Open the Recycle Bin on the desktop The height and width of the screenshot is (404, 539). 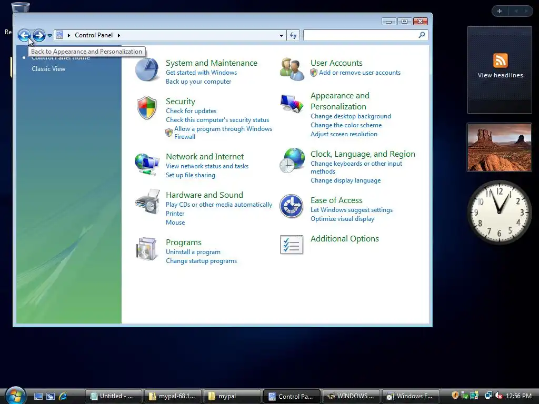(21, 7)
